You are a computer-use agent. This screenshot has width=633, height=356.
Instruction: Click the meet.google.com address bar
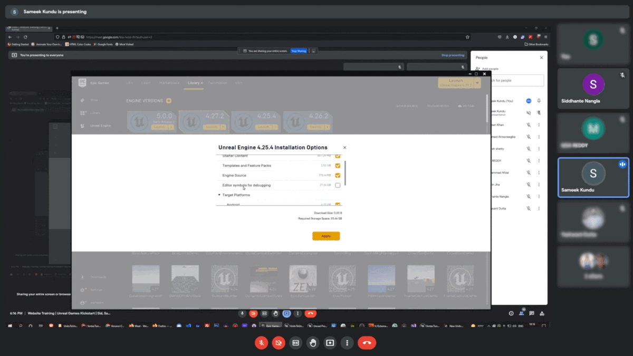click(262, 37)
